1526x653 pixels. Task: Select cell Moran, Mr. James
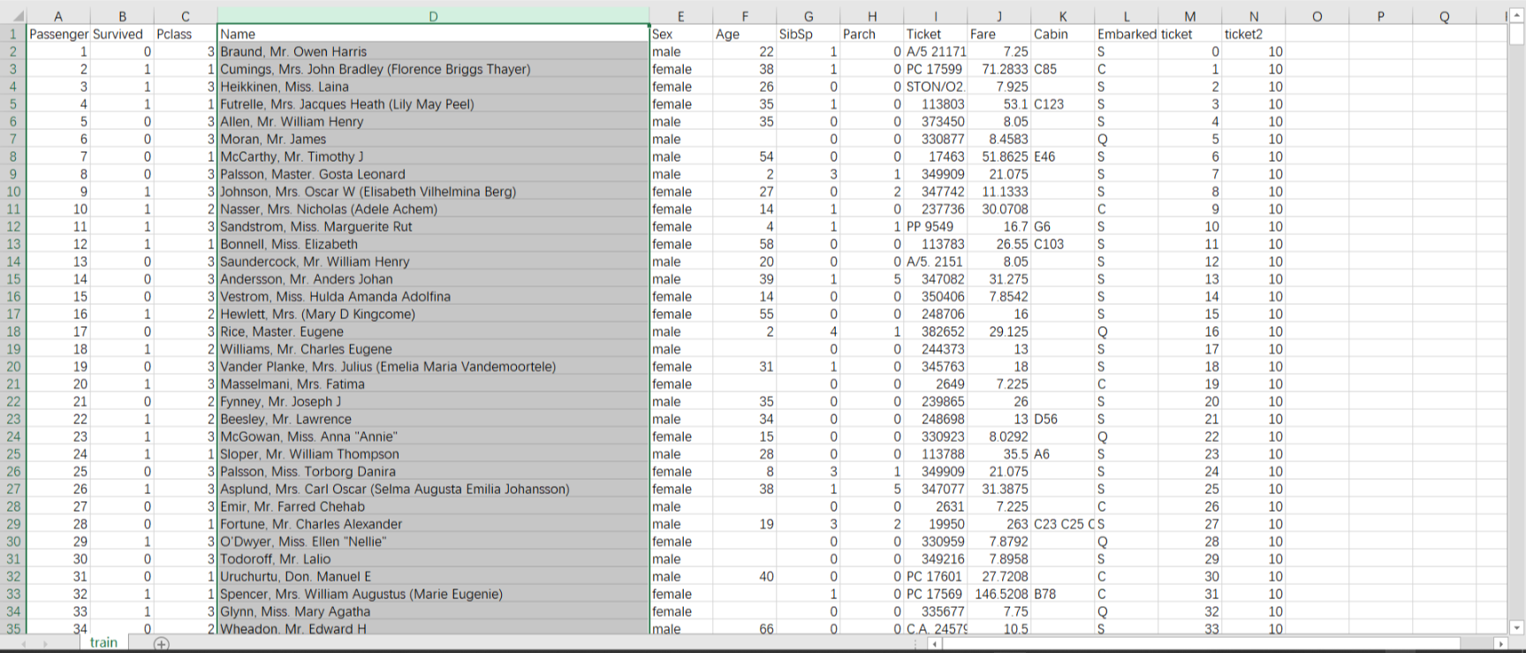click(433, 139)
